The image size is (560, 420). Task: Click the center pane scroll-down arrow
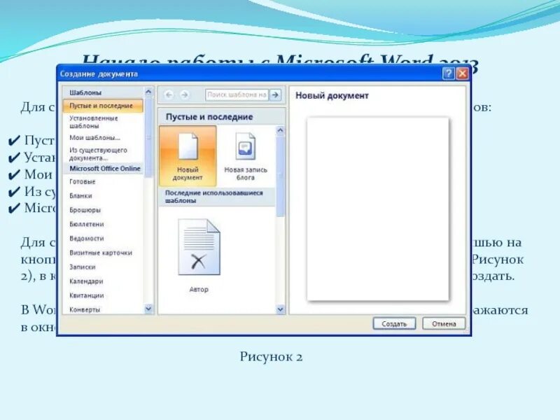point(281,309)
